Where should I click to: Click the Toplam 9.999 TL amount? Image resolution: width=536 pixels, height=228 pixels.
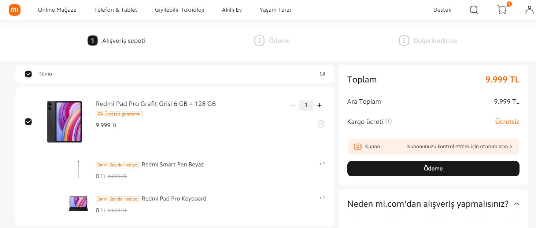502,80
